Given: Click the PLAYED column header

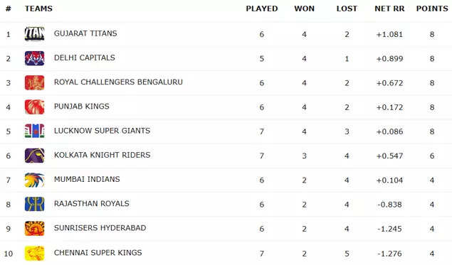Looking at the screenshot, I should 262,9.
